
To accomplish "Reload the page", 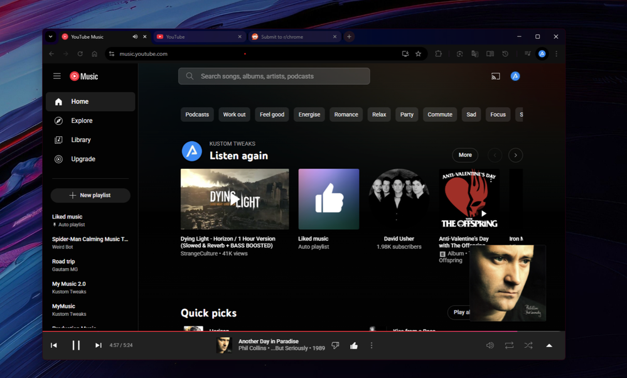I will point(80,53).
